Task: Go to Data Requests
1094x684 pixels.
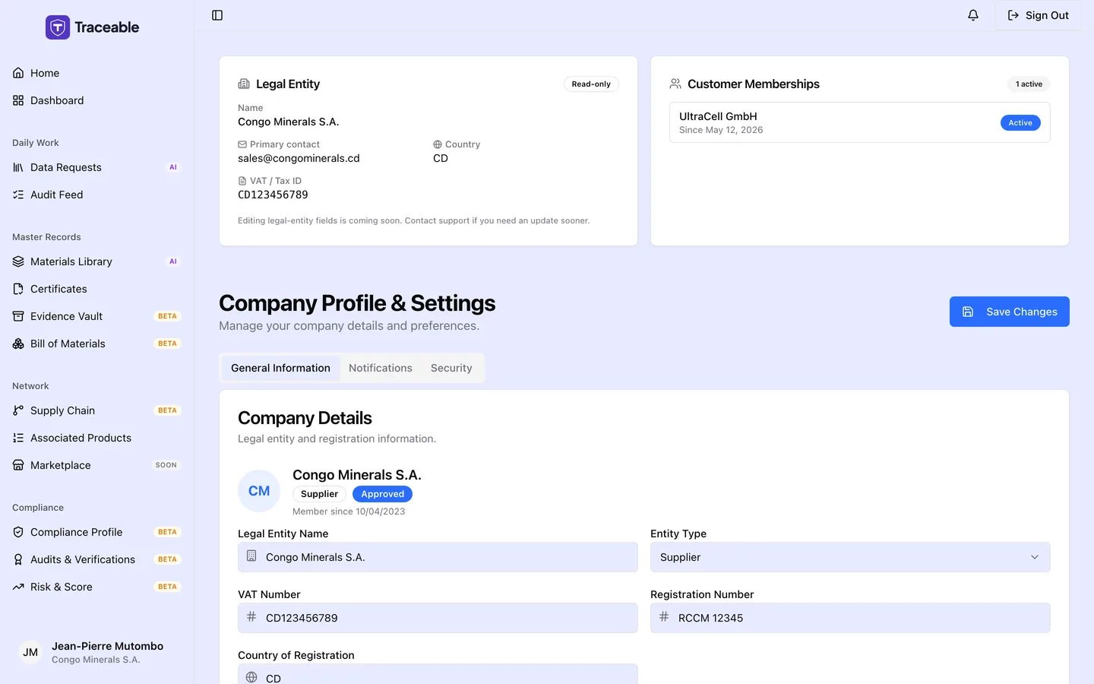Action: [x=96, y=167]
